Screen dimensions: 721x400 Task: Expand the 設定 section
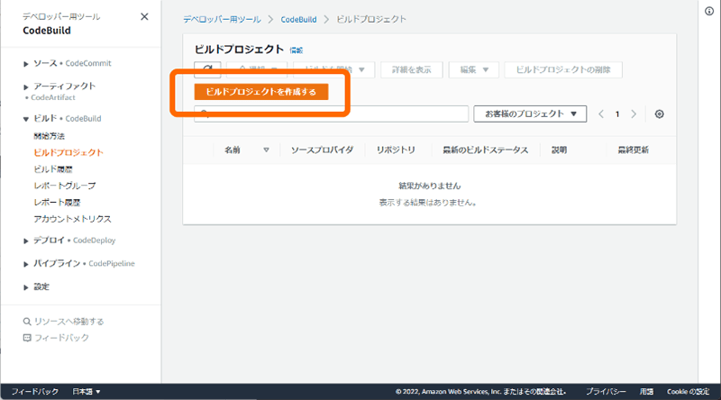(x=26, y=287)
